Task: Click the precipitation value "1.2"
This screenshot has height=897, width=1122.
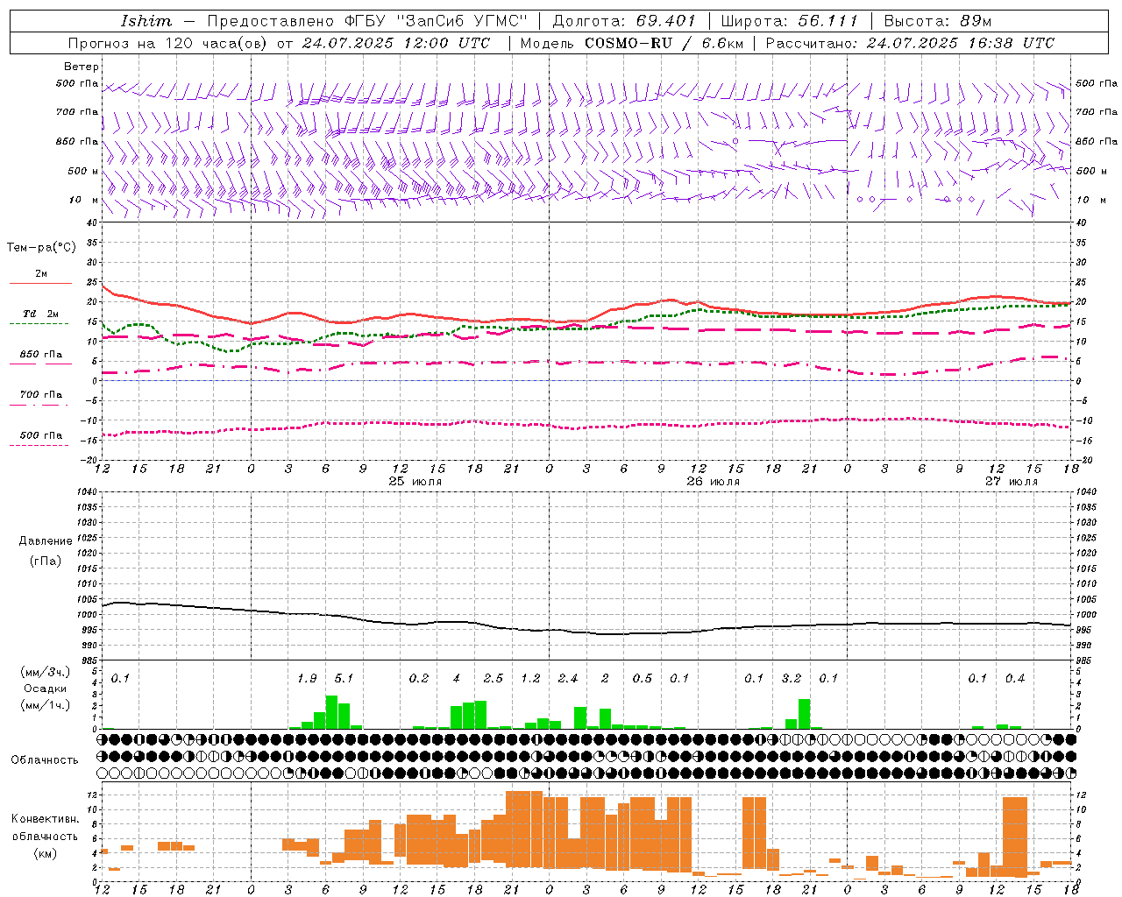Action: [x=530, y=678]
